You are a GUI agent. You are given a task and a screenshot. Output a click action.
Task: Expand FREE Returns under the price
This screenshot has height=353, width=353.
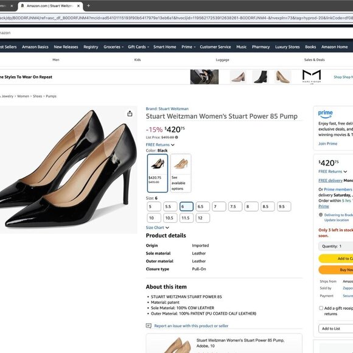coord(160,144)
